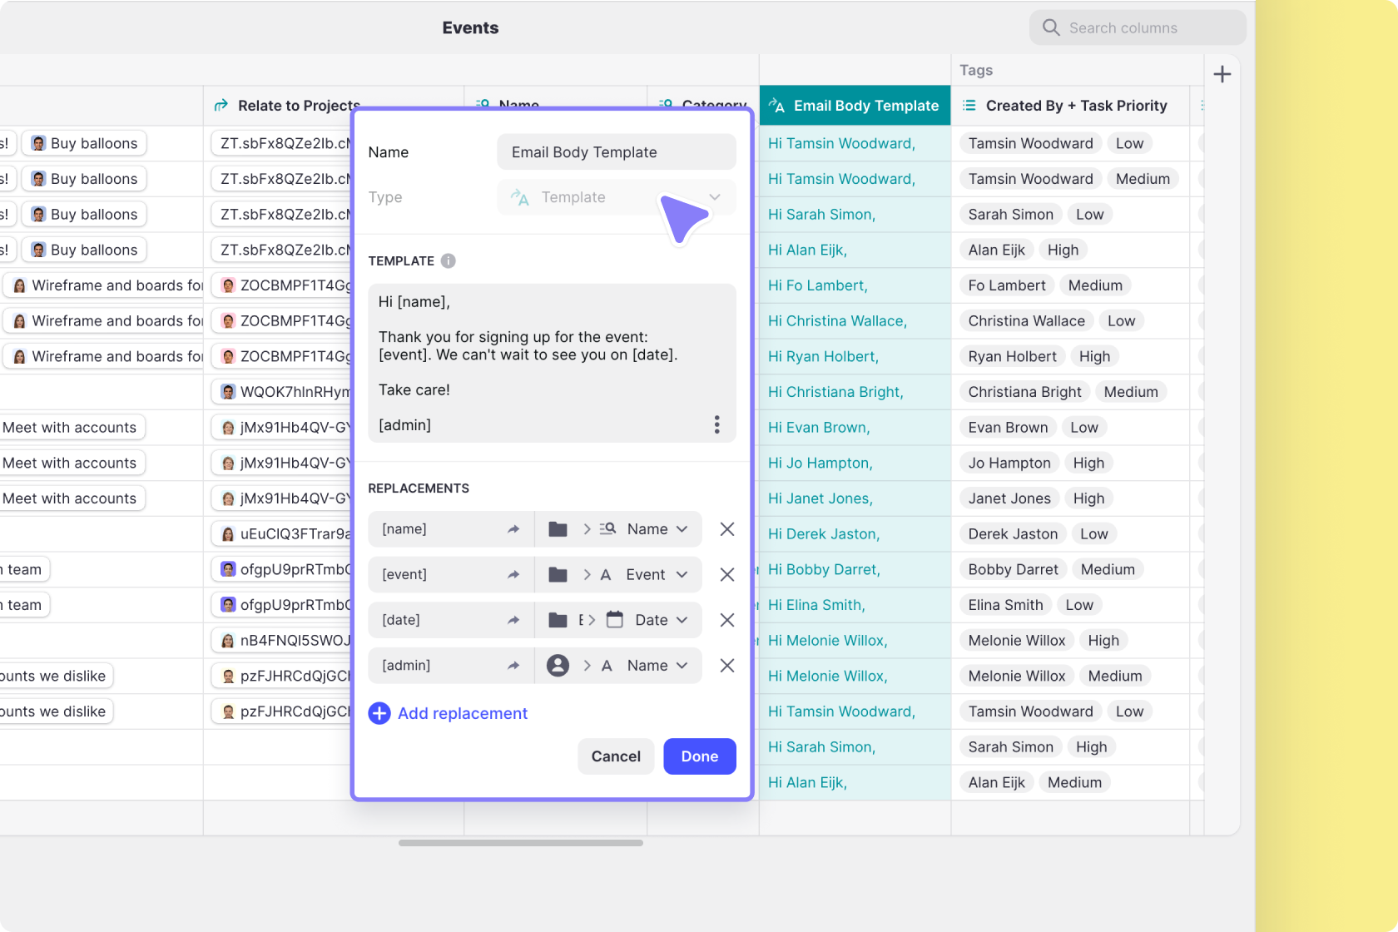This screenshot has height=932, width=1398.
Task: Click the Name field containing Email Body Template
Action: pos(616,151)
